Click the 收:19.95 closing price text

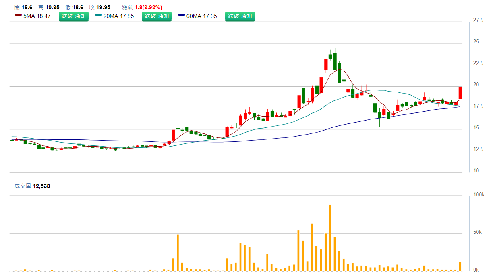[x=100, y=7]
